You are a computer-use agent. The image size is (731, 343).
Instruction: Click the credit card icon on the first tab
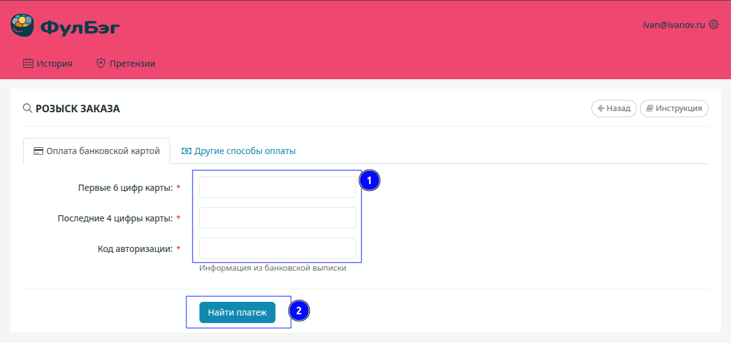(38, 151)
